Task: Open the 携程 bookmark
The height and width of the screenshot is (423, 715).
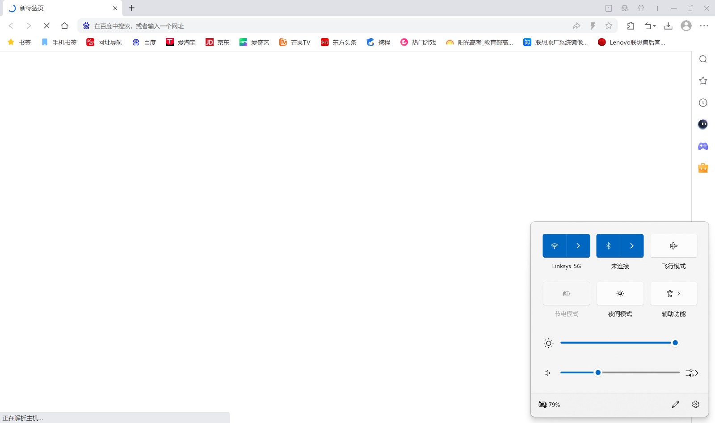Action: point(378,42)
